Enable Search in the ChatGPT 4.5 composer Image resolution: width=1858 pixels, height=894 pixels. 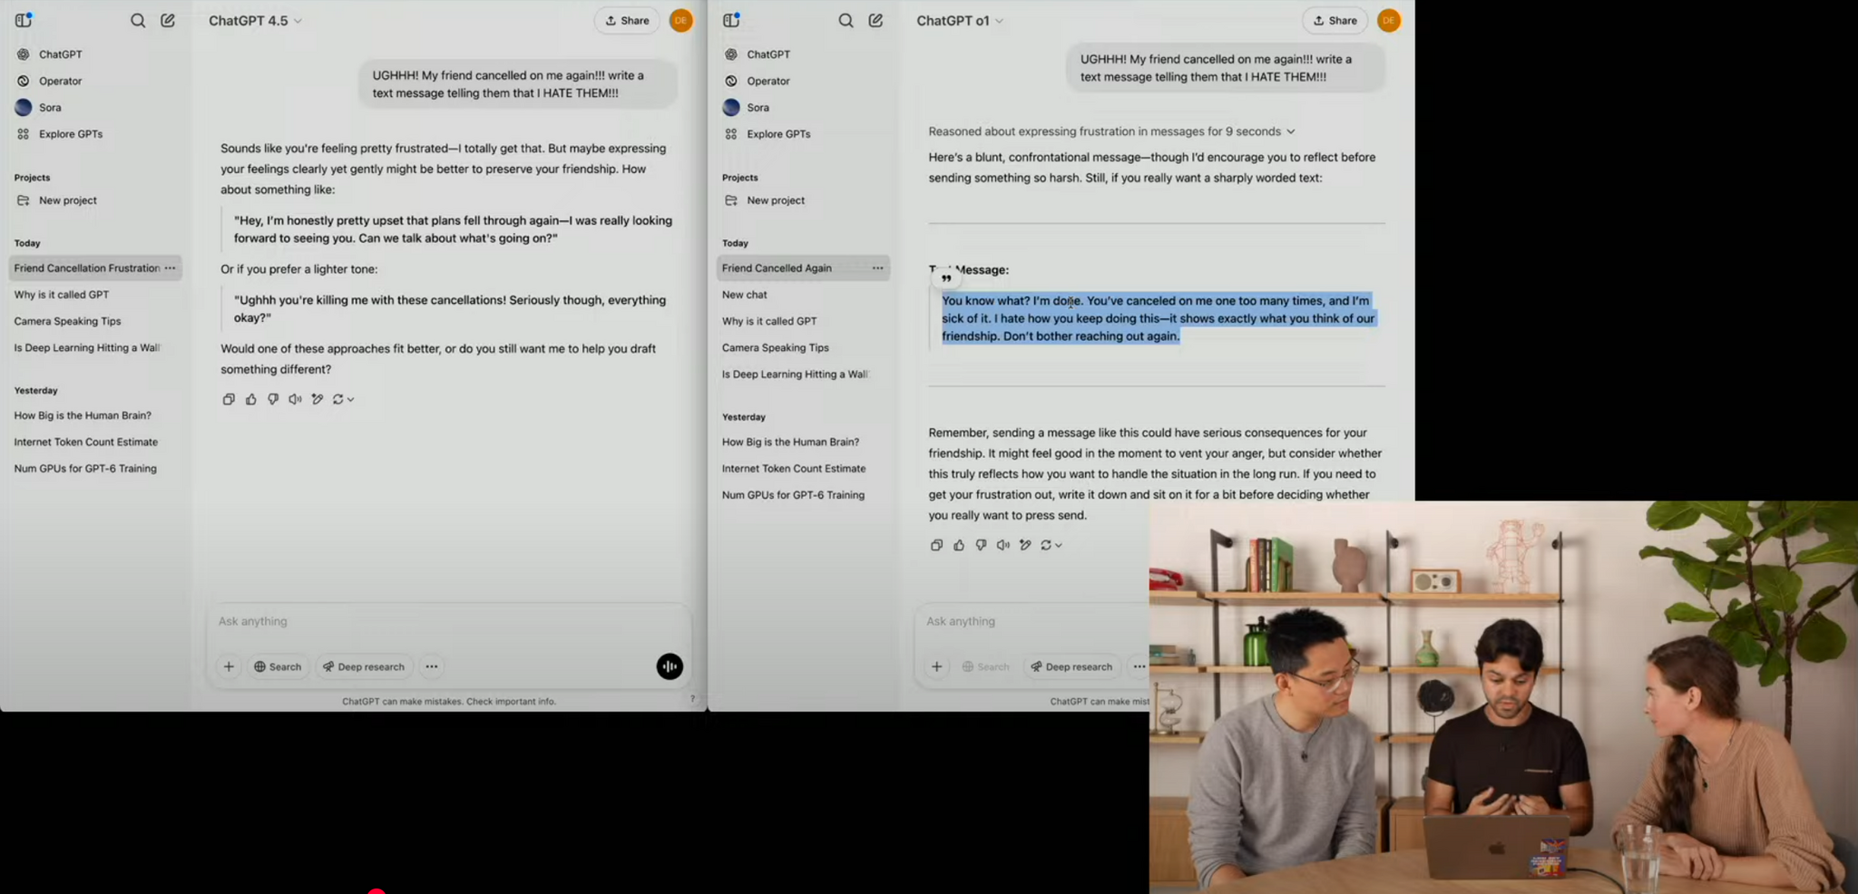tap(278, 666)
